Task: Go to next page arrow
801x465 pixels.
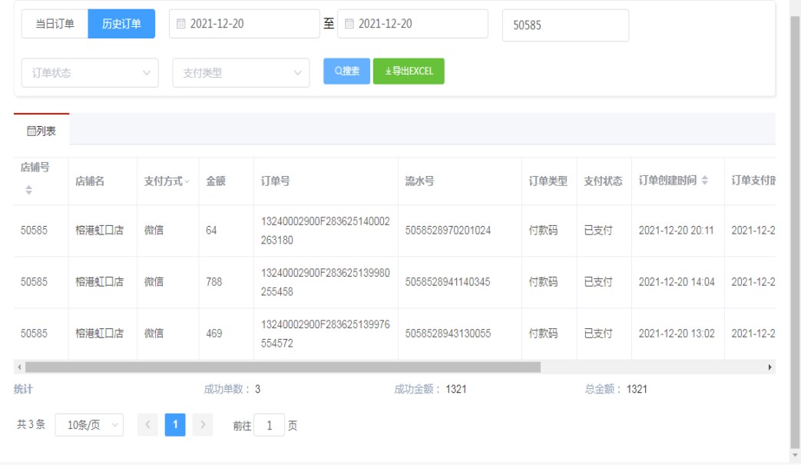Action: click(x=203, y=425)
